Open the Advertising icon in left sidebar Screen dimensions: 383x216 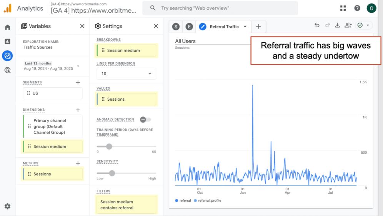tap(7, 70)
